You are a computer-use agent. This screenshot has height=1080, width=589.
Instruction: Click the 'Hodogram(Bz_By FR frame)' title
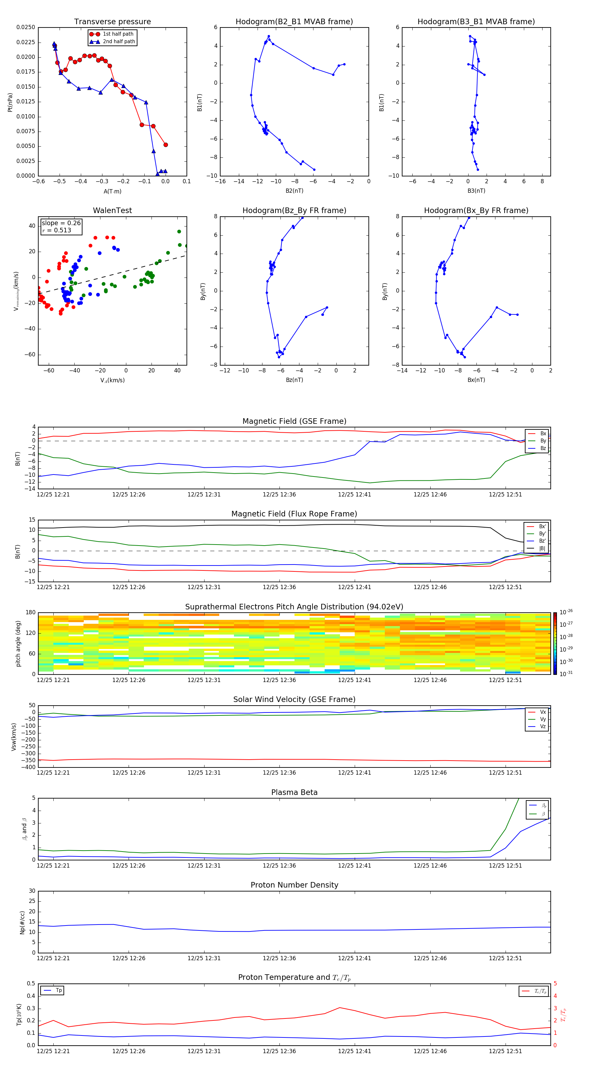pos(294,210)
